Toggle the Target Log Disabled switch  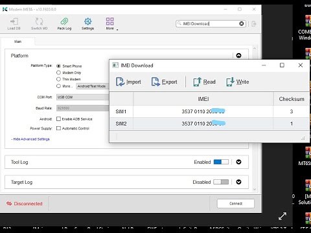(x=221, y=182)
